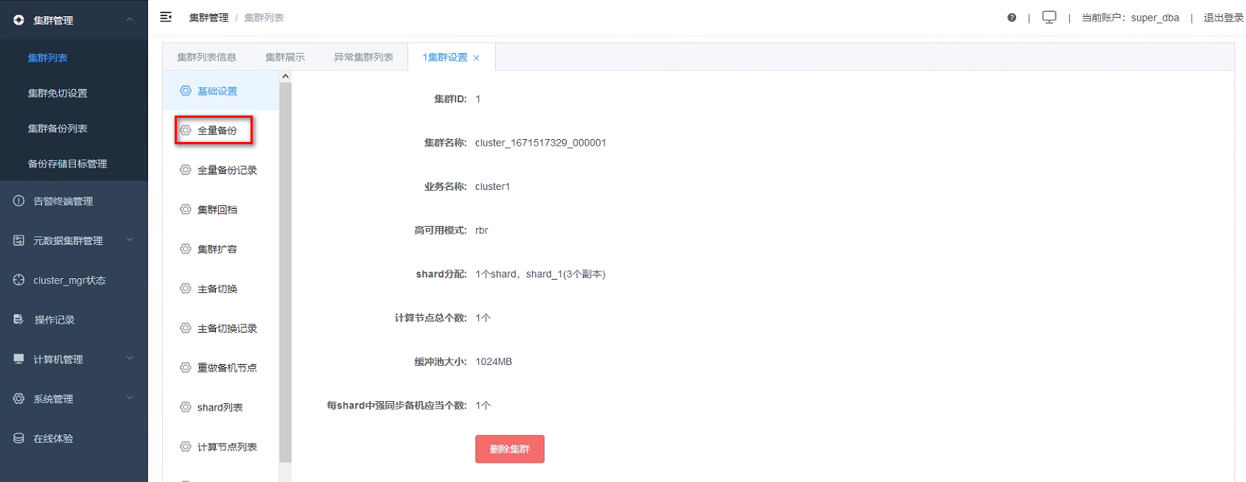Click the gear icon beside 主备切换记录
This screenshot has height=482, width=1246.
pos(186,328)
